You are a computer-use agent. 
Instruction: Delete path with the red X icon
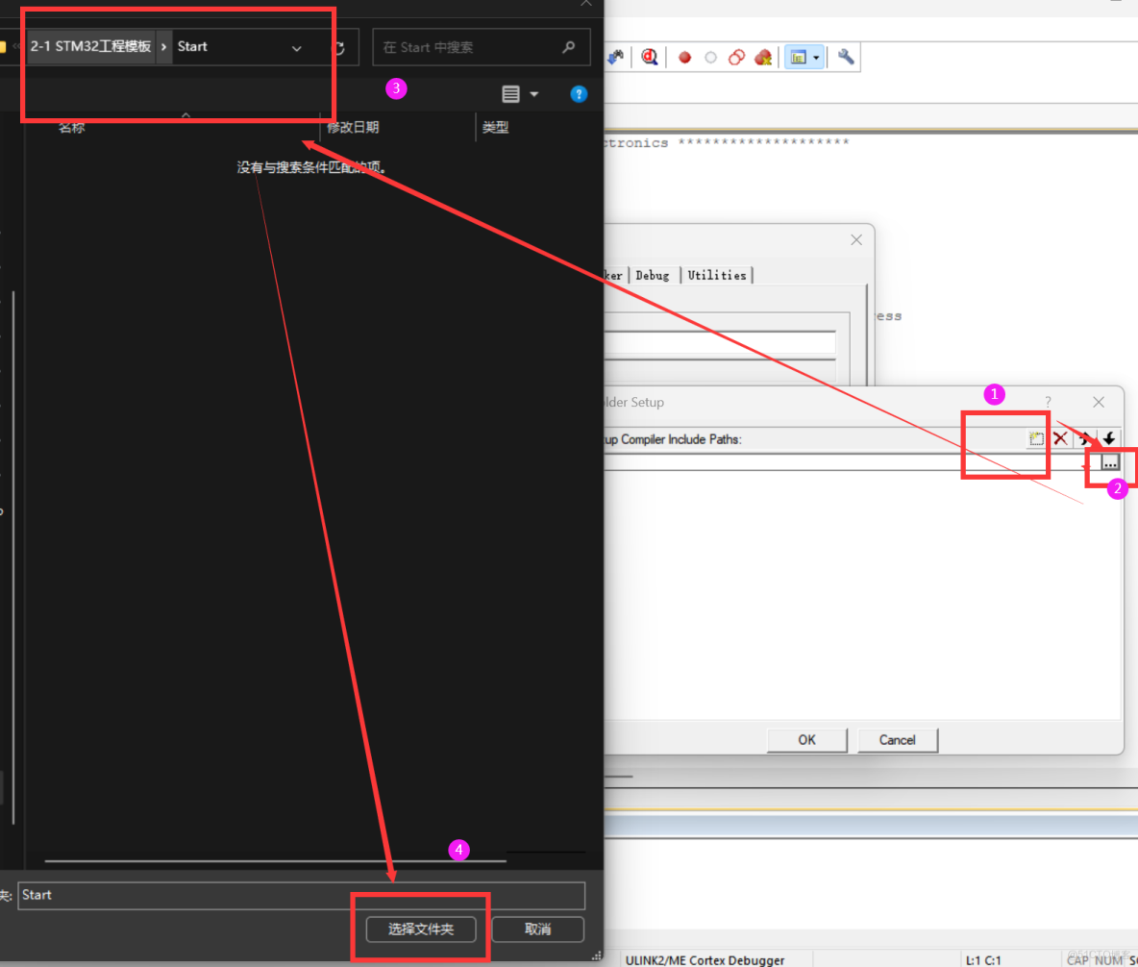coord(1060,438)
